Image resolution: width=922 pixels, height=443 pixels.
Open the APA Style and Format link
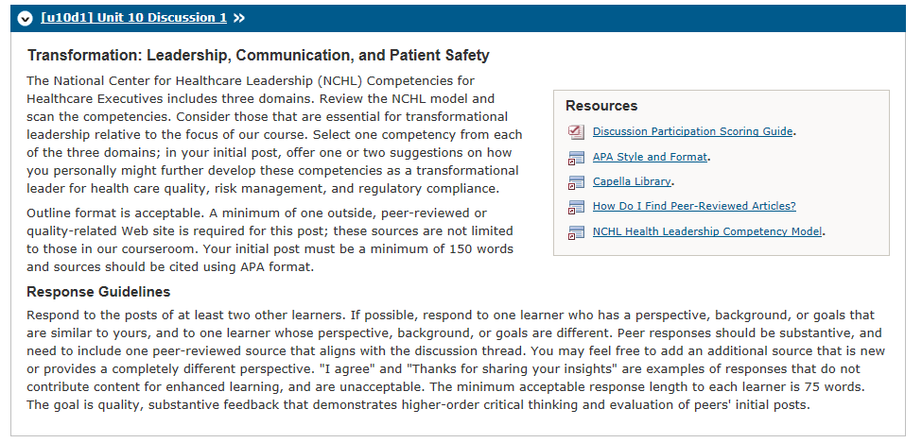[x=650, y=157]
